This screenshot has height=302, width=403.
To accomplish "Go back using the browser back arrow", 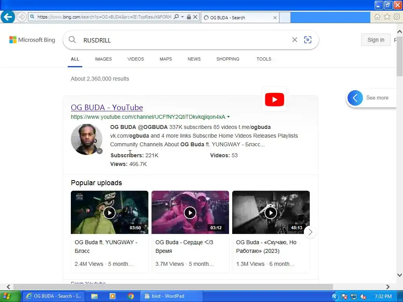I will tap(8, 17).
